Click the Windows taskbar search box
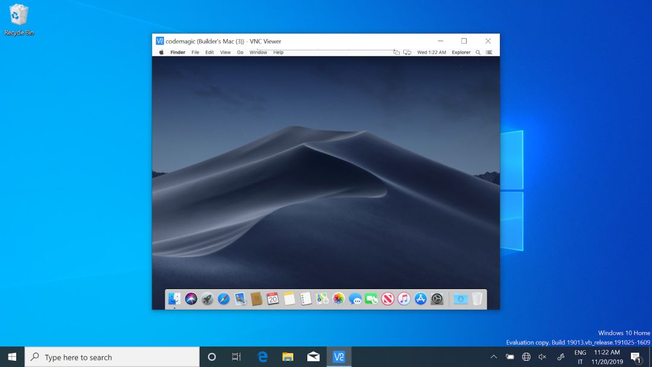The image size is (652, 367). click(x=112, y=357)
